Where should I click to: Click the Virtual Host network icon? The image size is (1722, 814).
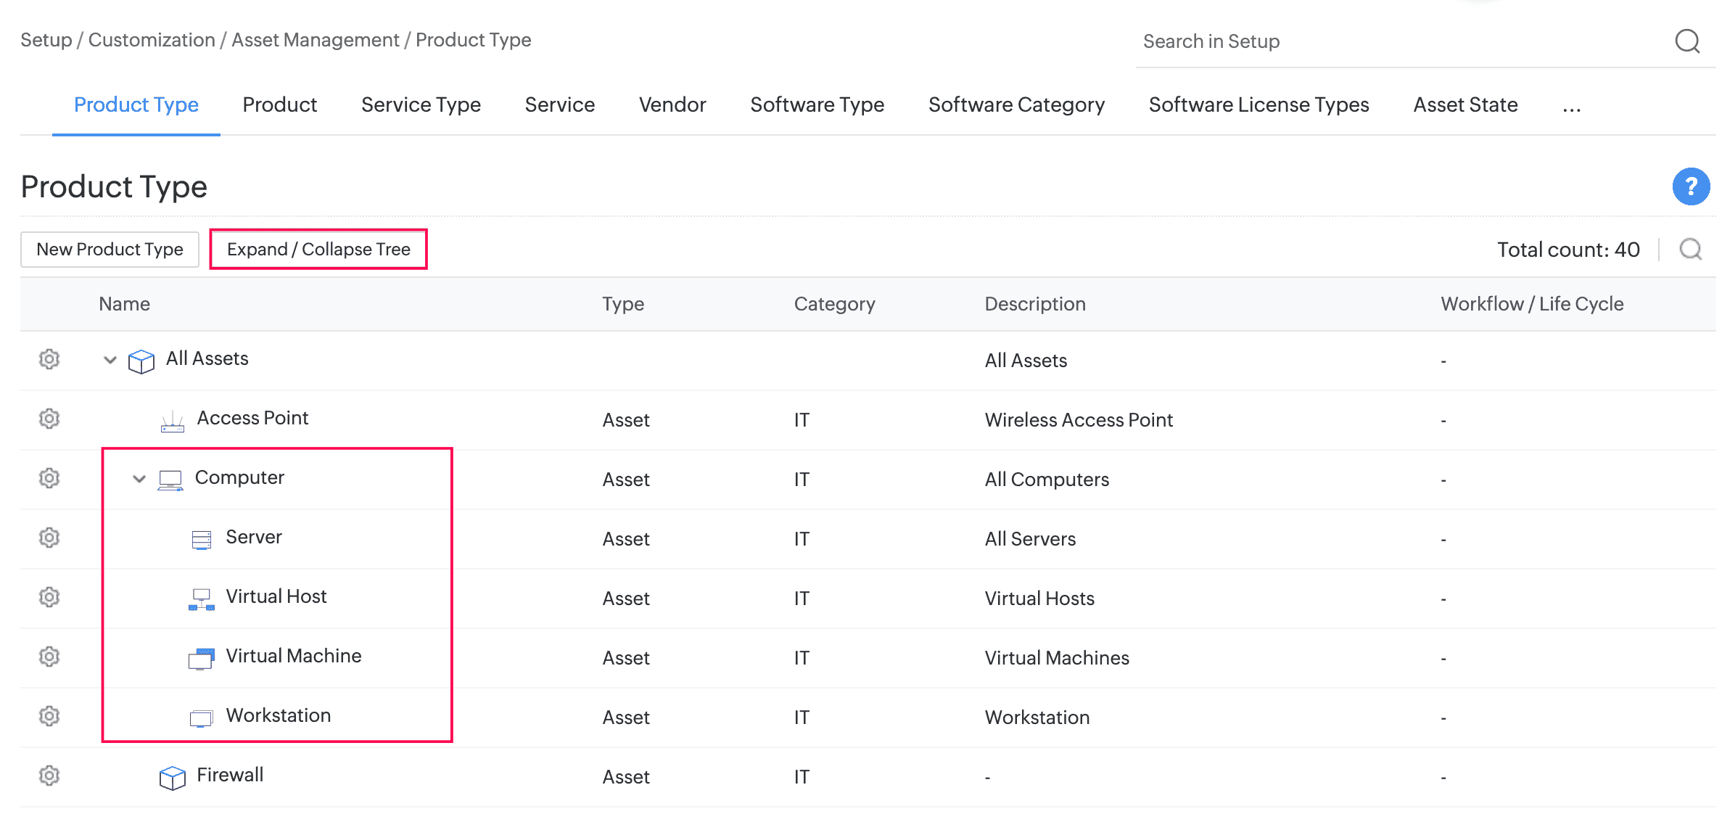(x=201, y=599)
